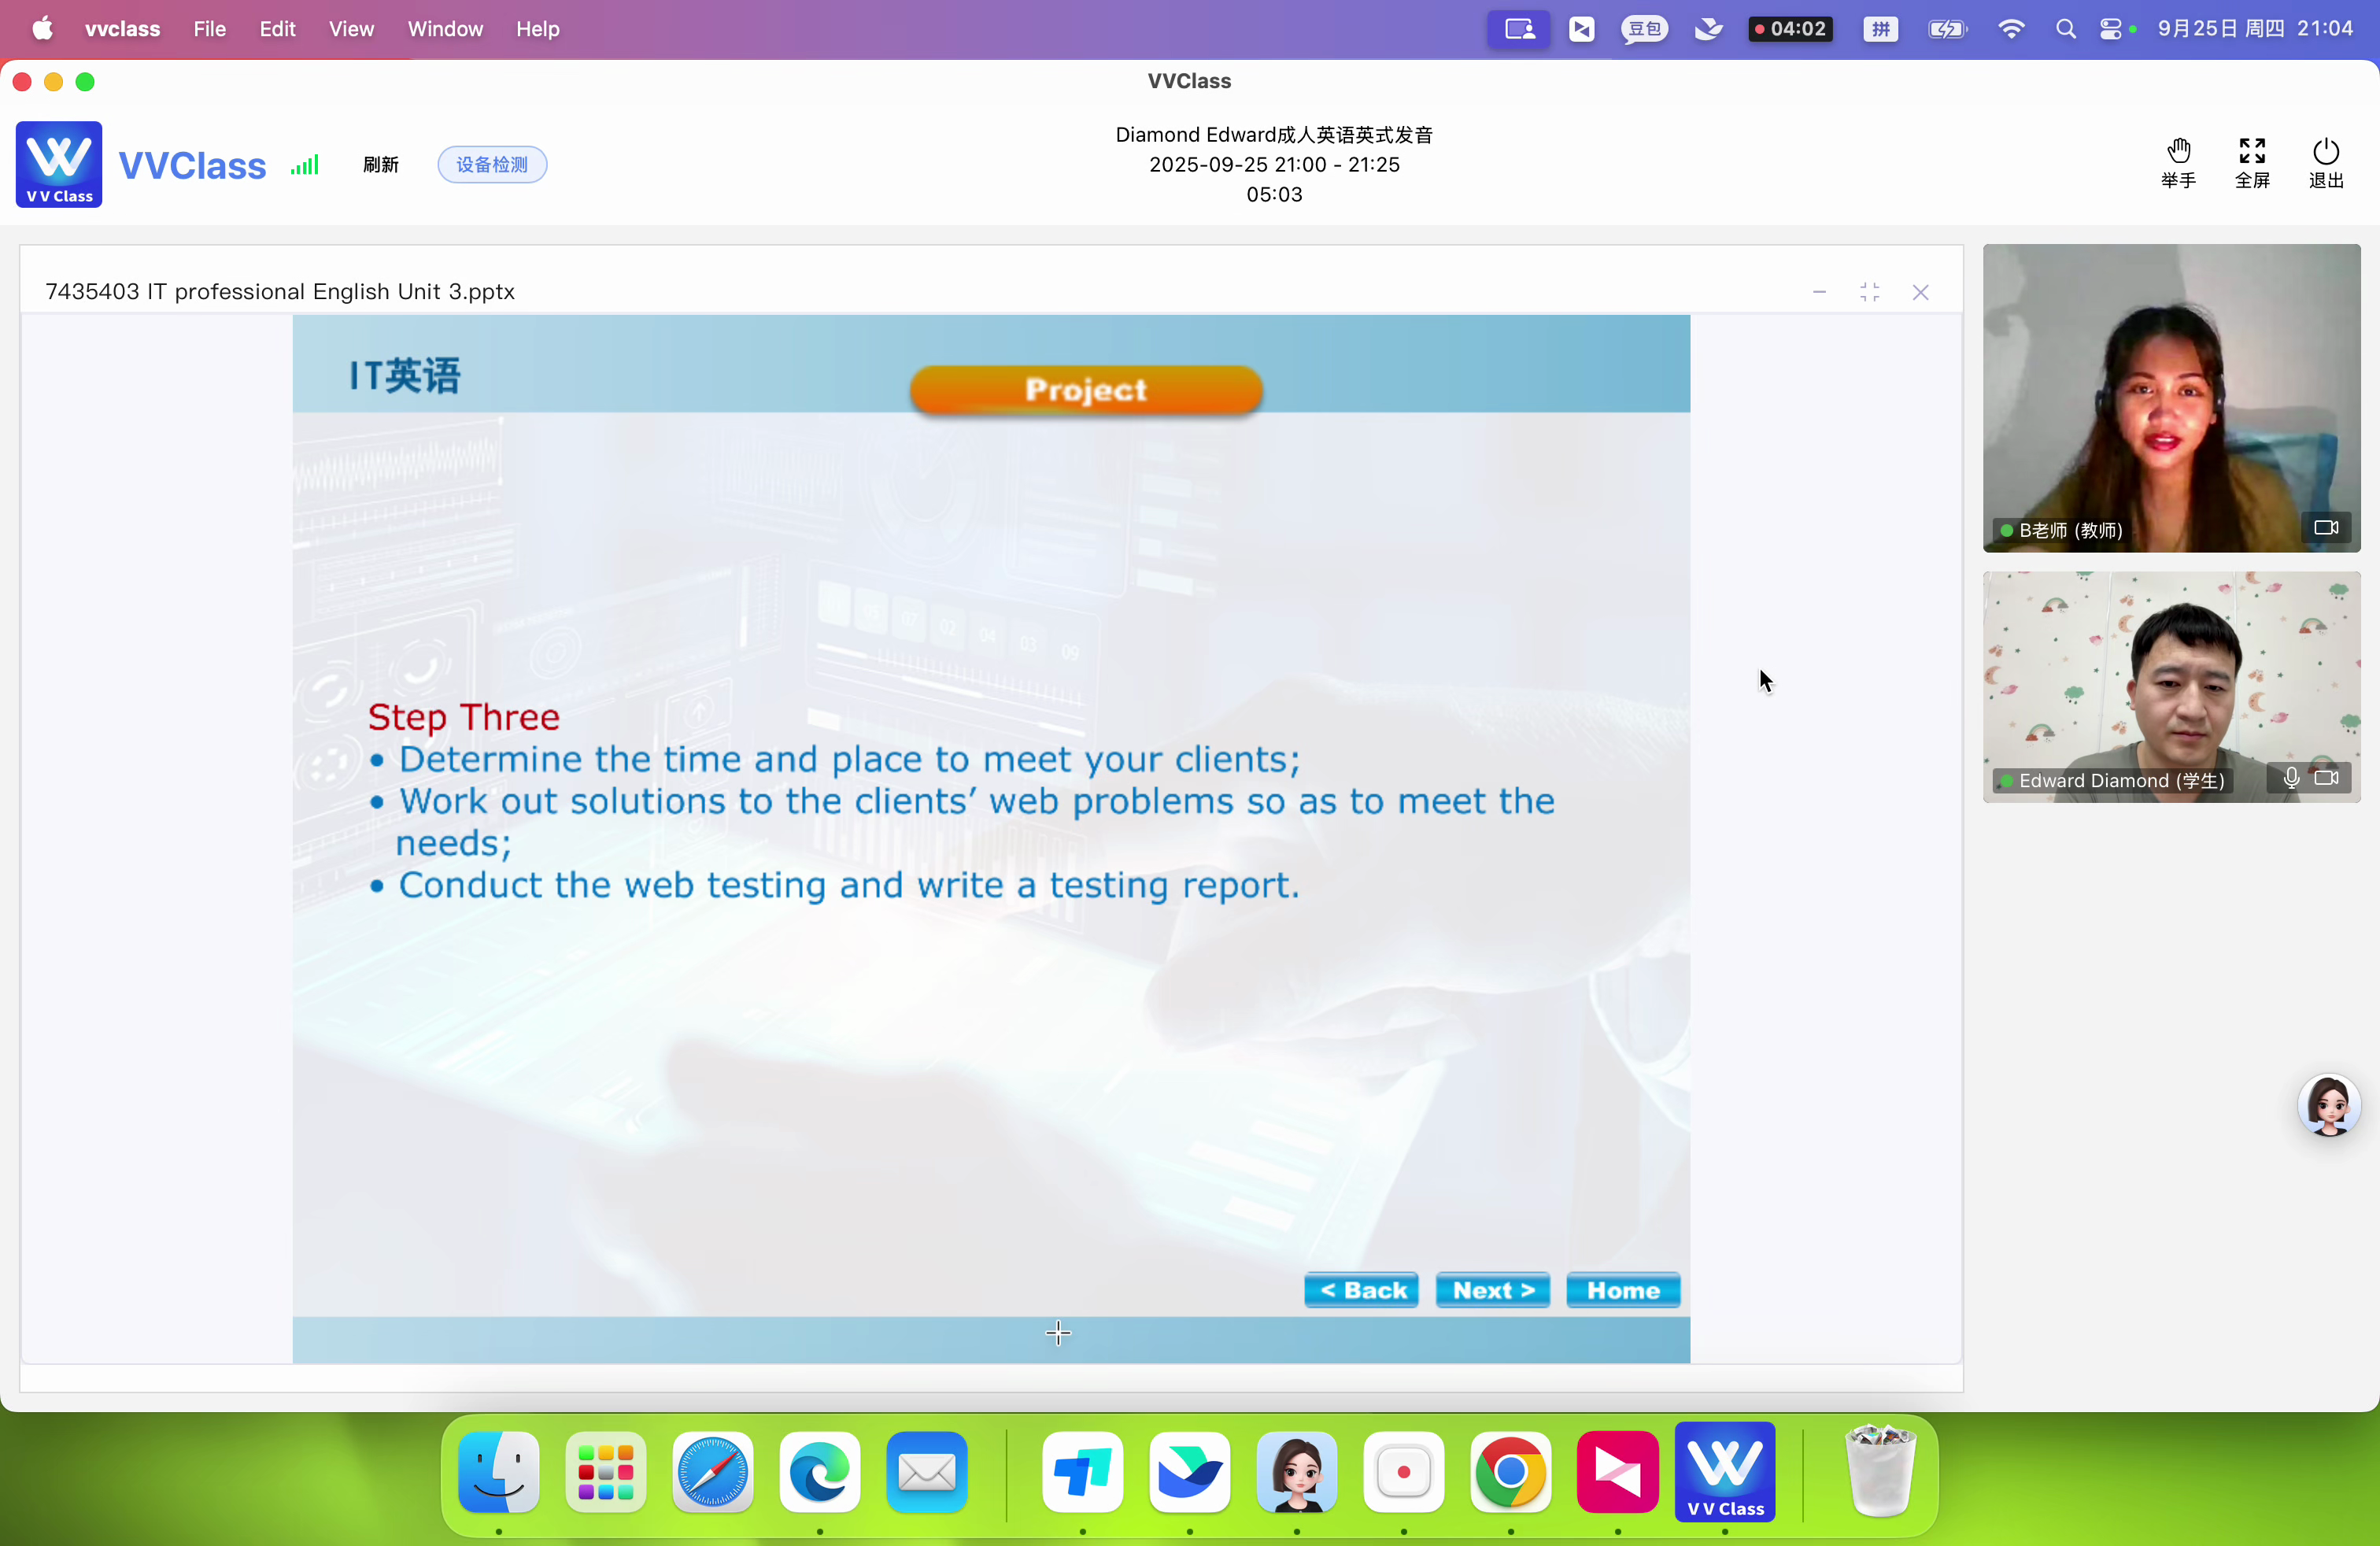2380x1546 pixels.
Task: Click the Home slide button
Action: point(1622,1291)
